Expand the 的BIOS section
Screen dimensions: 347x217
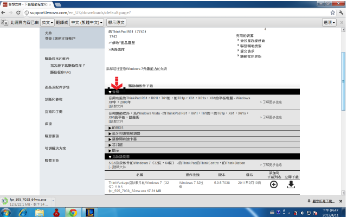pos(202,128)
